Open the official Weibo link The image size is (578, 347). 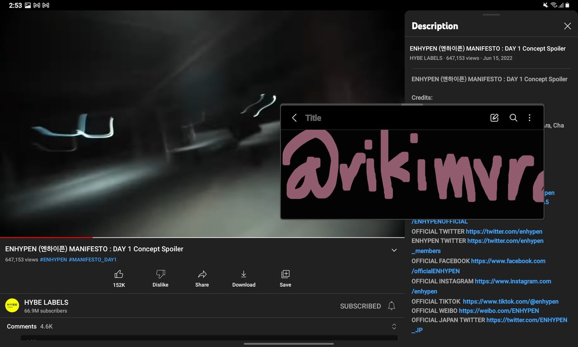499,311
